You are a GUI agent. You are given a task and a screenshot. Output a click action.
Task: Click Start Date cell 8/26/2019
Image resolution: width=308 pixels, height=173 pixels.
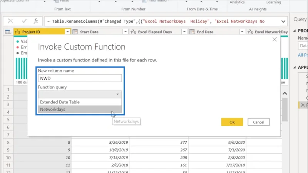(100, 142)
